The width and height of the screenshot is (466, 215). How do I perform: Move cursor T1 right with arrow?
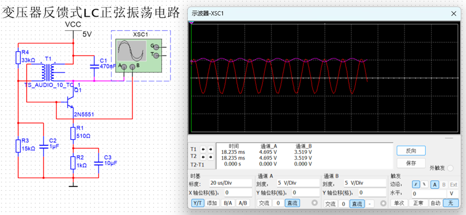[x=210, y=149]
